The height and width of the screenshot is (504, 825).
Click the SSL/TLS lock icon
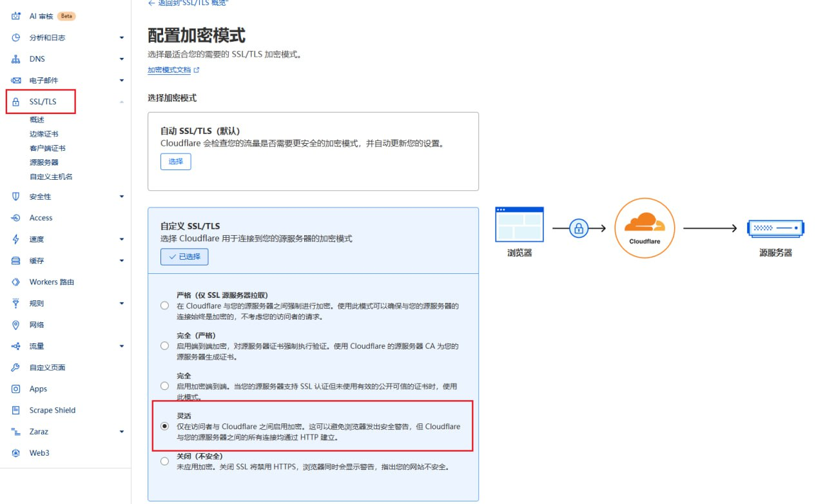coord(16,102)
